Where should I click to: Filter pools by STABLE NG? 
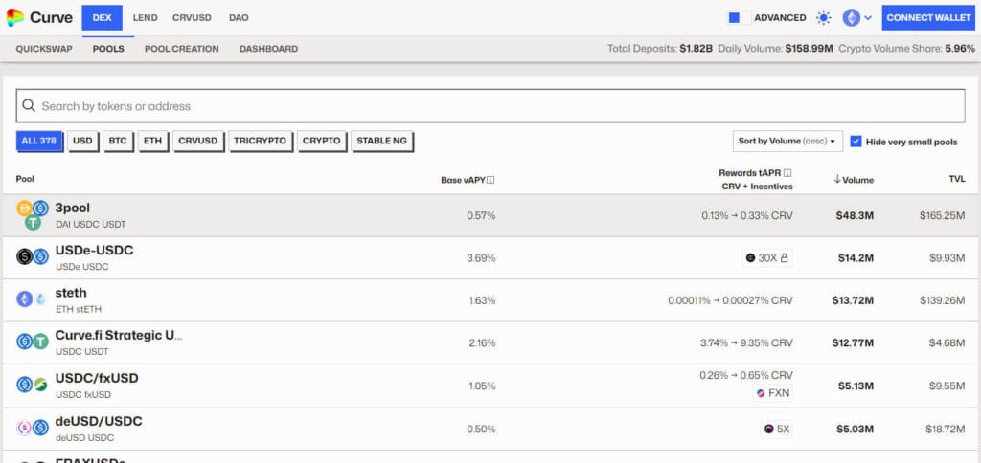[x=381, y=142]
